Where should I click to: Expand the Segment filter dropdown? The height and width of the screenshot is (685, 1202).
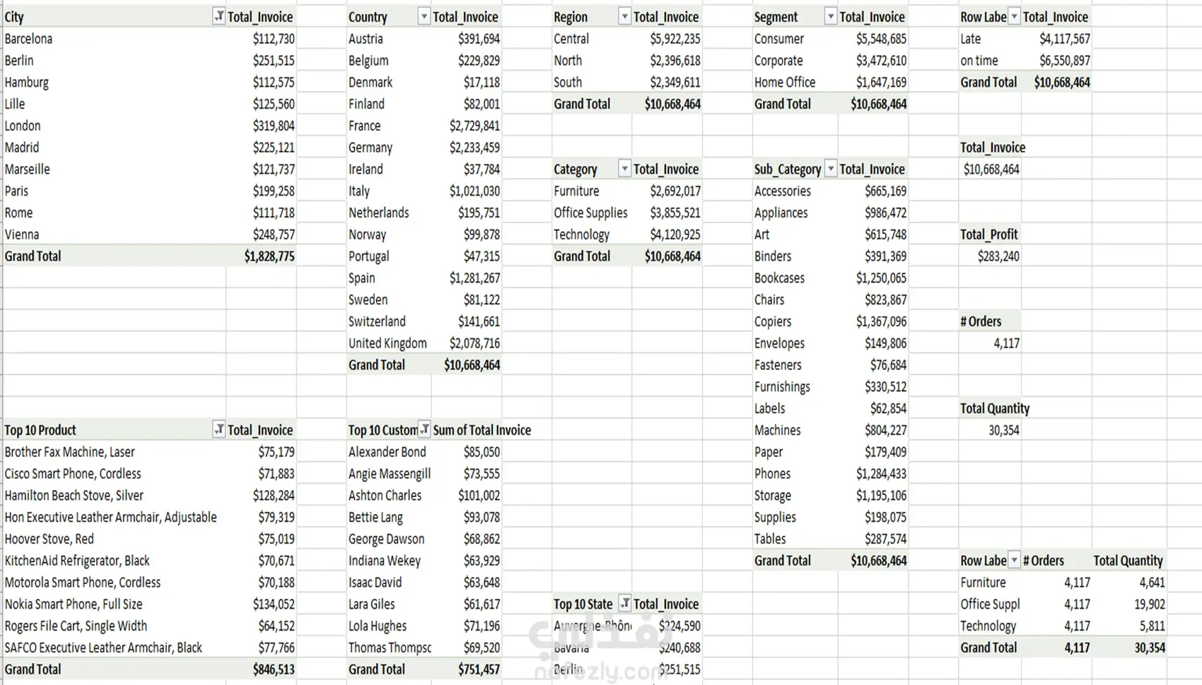coord(831,16)
